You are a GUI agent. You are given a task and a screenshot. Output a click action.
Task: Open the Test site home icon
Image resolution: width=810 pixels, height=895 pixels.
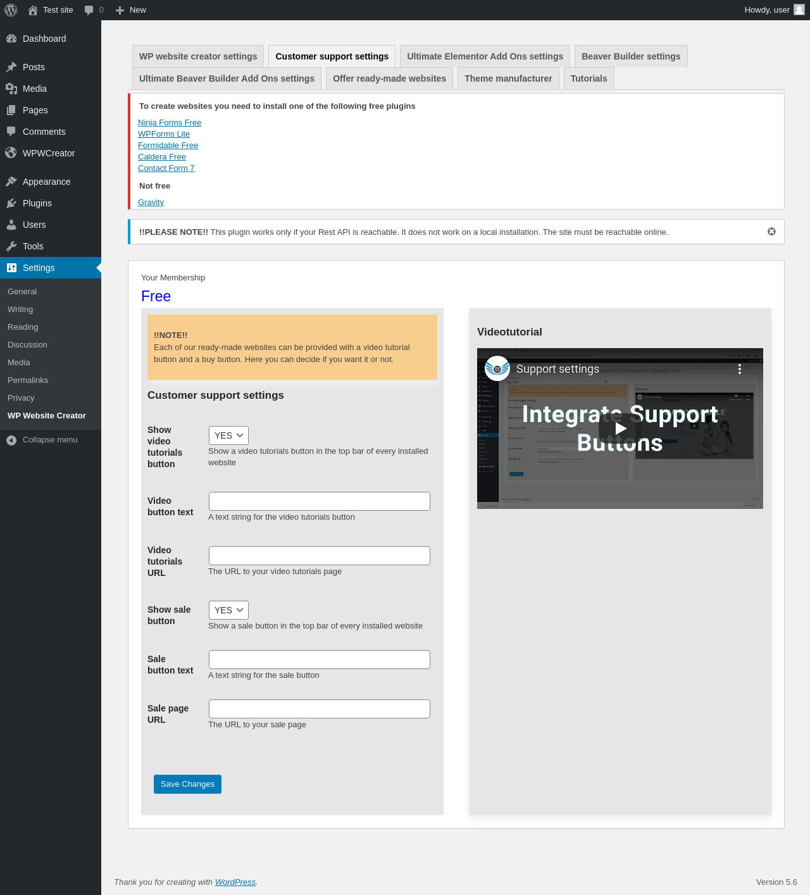coord(33,10)
